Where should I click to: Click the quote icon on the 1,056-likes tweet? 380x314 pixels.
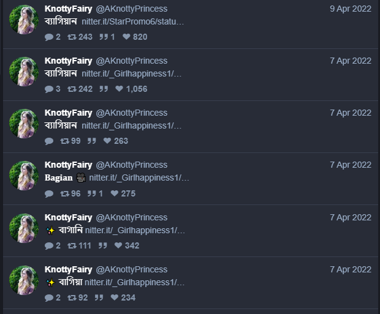pos(104,89)
